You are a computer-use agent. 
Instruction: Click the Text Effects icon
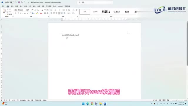pyautogui.click(x=33, y=13)
